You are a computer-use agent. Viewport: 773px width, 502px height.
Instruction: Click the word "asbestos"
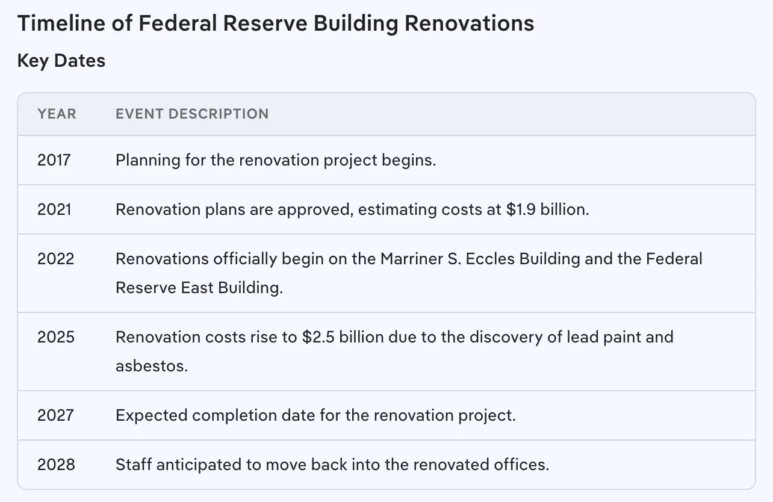point(151,366)
